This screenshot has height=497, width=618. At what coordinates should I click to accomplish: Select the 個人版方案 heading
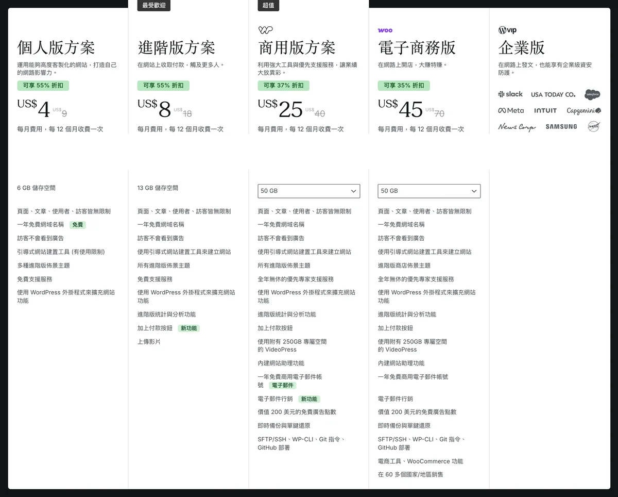[x=56, y=47]
